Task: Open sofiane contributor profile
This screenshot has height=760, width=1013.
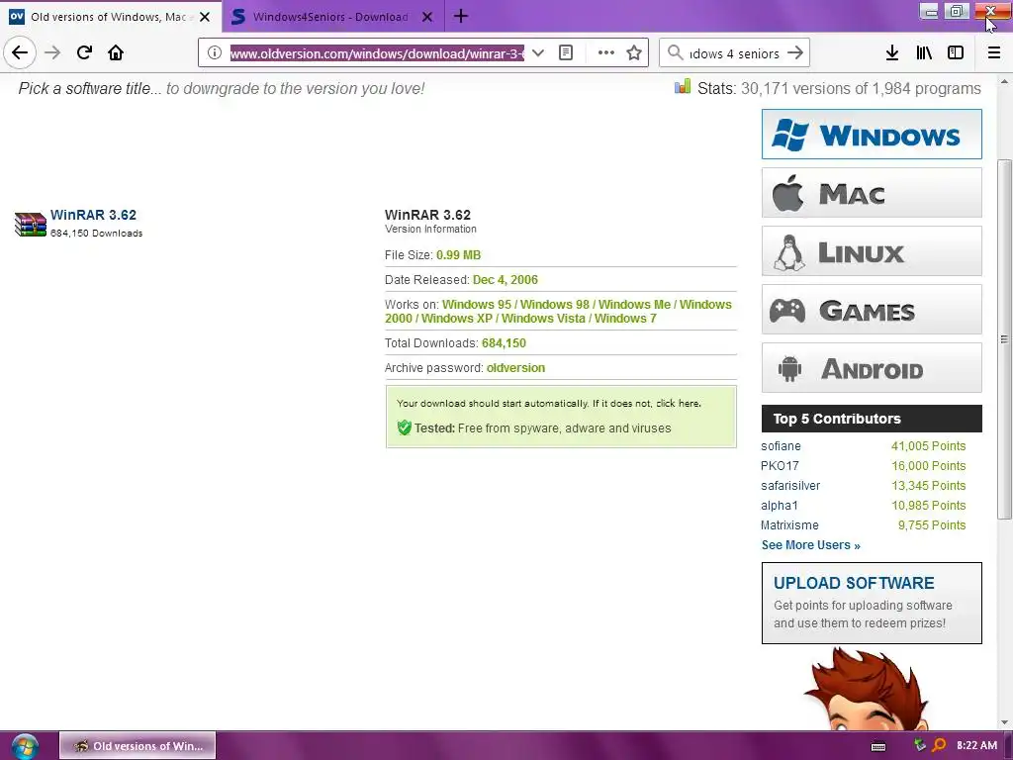Action: click(x=781, y=446)
